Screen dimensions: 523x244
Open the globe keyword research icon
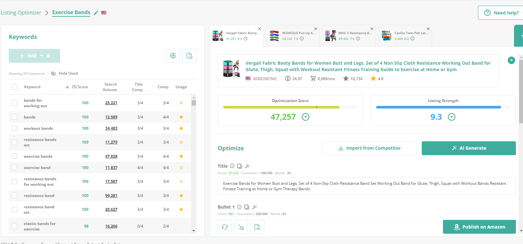[173, 56]
